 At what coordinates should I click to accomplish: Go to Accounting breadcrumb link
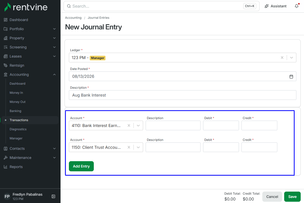(x=73, y=17)
